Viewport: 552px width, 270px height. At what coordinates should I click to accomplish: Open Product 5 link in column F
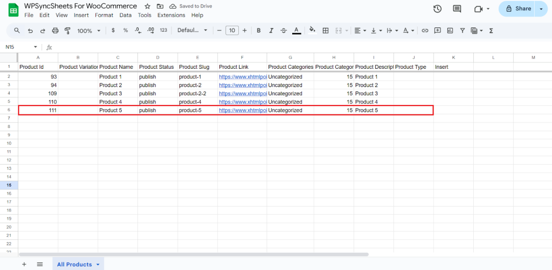[243, 110]
